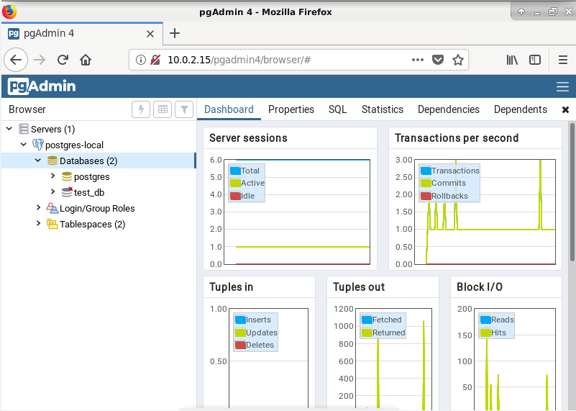Collapse the Servers tree node
Image resolution: width=576 pixels, height=411 pixels.
(9, 129)
